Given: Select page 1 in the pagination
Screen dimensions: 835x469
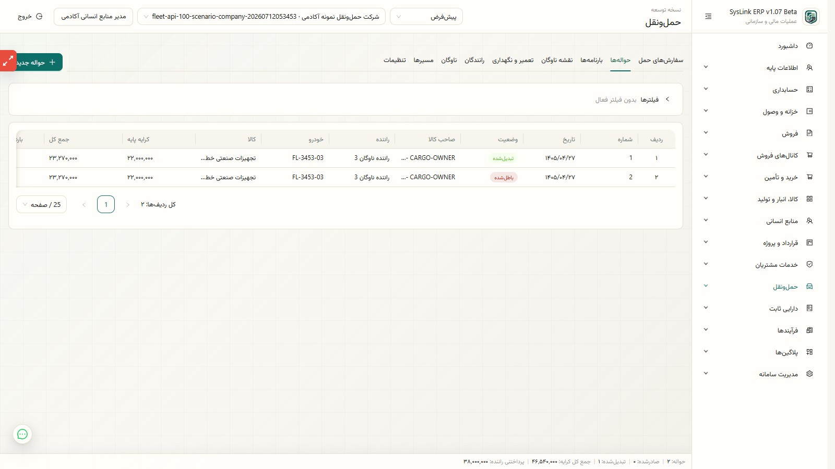Looking at the screenshot, I should [x=106, y=205].
